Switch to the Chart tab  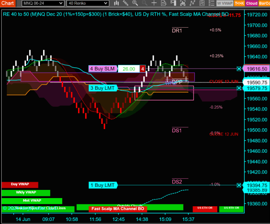8,3
